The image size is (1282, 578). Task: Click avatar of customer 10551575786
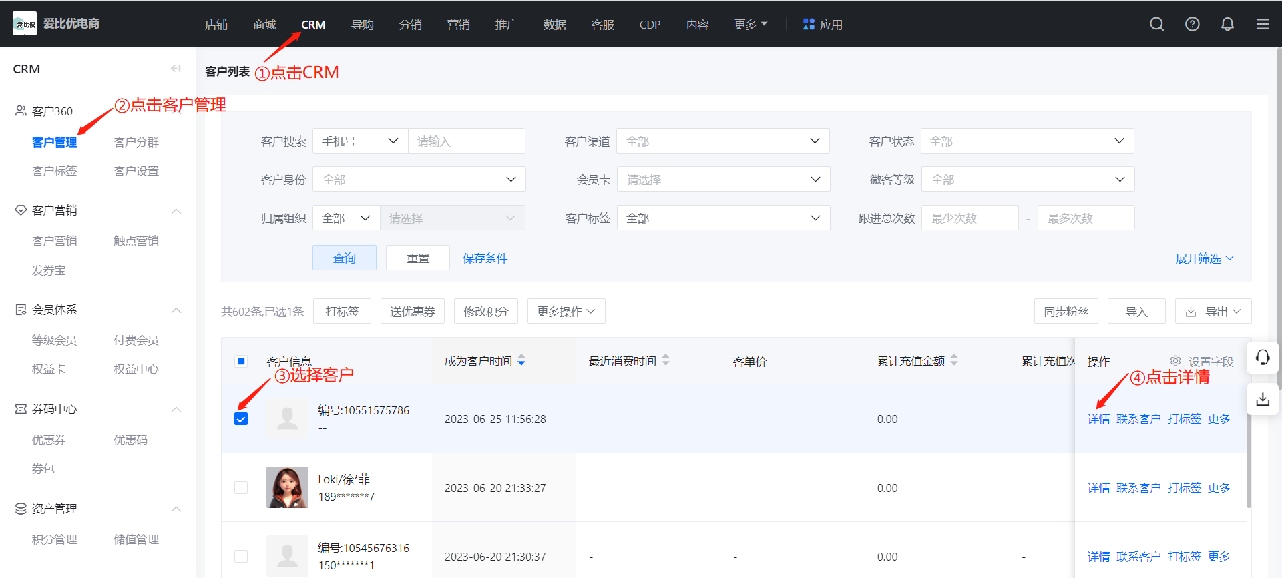coord(287,418)
